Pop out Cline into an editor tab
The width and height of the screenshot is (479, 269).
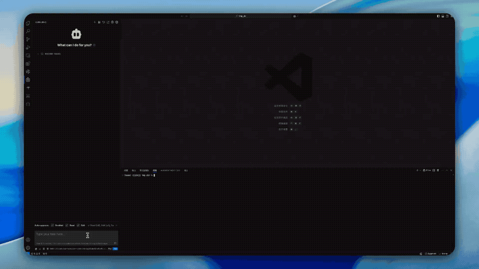[108, 22]
